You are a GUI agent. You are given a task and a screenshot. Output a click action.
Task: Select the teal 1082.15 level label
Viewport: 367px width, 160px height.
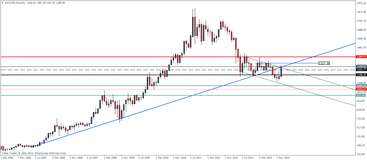click(x=361, y=86)
